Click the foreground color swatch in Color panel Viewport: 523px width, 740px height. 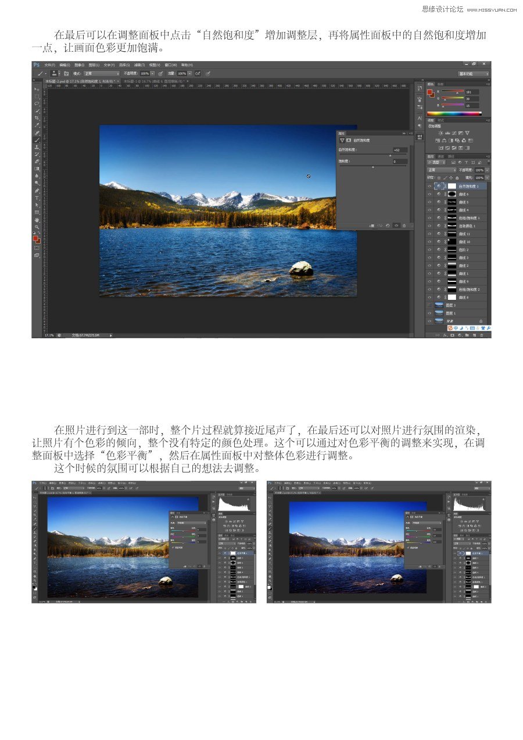coord(429,92)
